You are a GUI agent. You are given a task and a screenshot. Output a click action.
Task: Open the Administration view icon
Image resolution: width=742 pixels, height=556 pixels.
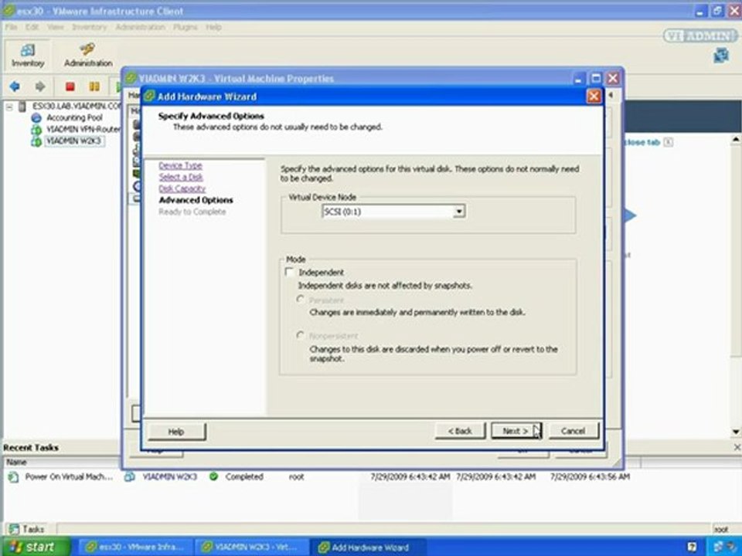(87, 49)
